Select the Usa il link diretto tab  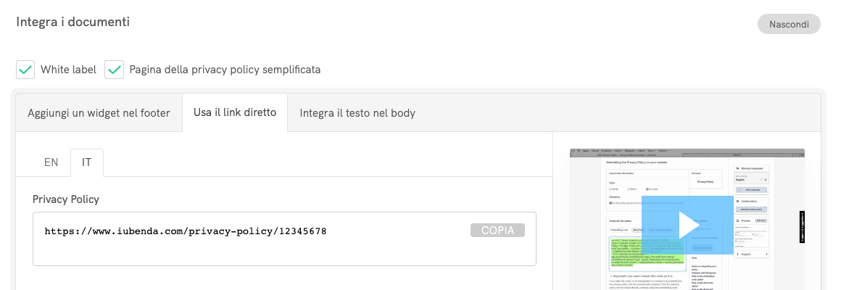(235, 113)
